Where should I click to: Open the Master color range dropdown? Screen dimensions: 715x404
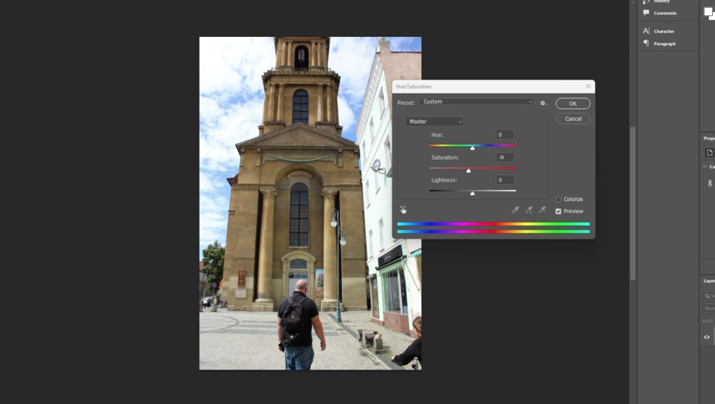pos(434,121)
